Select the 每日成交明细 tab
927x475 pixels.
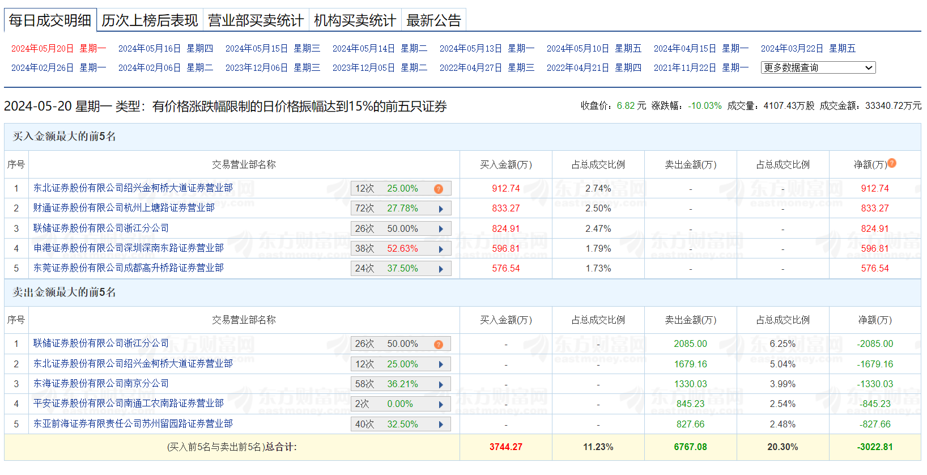tap(50, 20)
